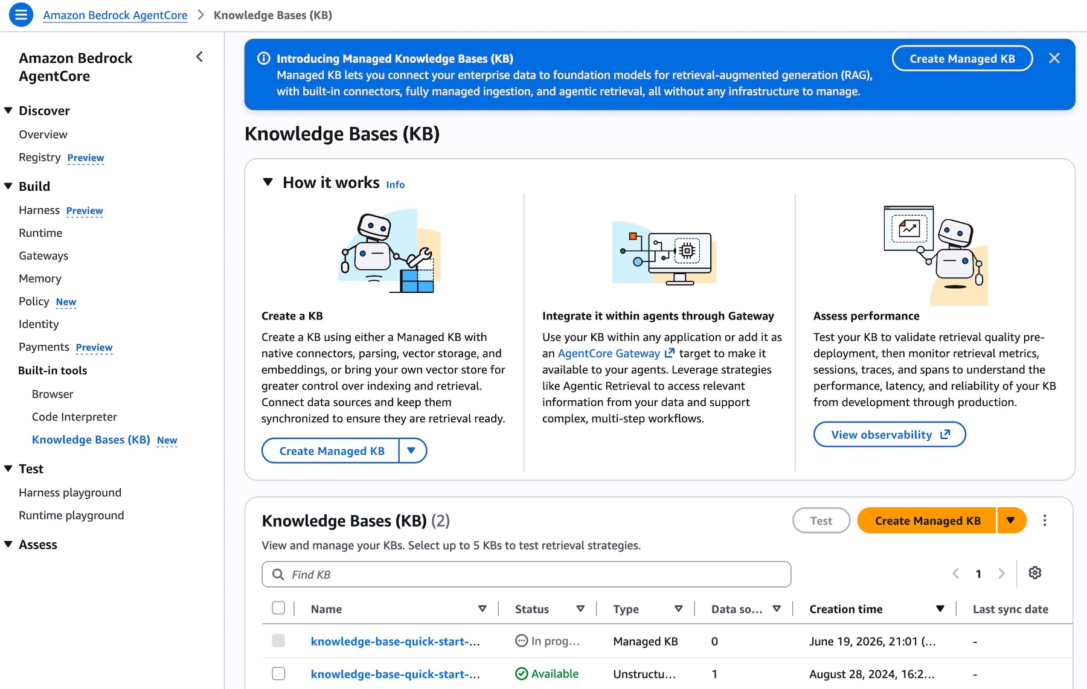Follow Amazon Bedrock AgentCore breadcrumb link
Screen dimensions: 1087x689
click(x=115, y=15)
